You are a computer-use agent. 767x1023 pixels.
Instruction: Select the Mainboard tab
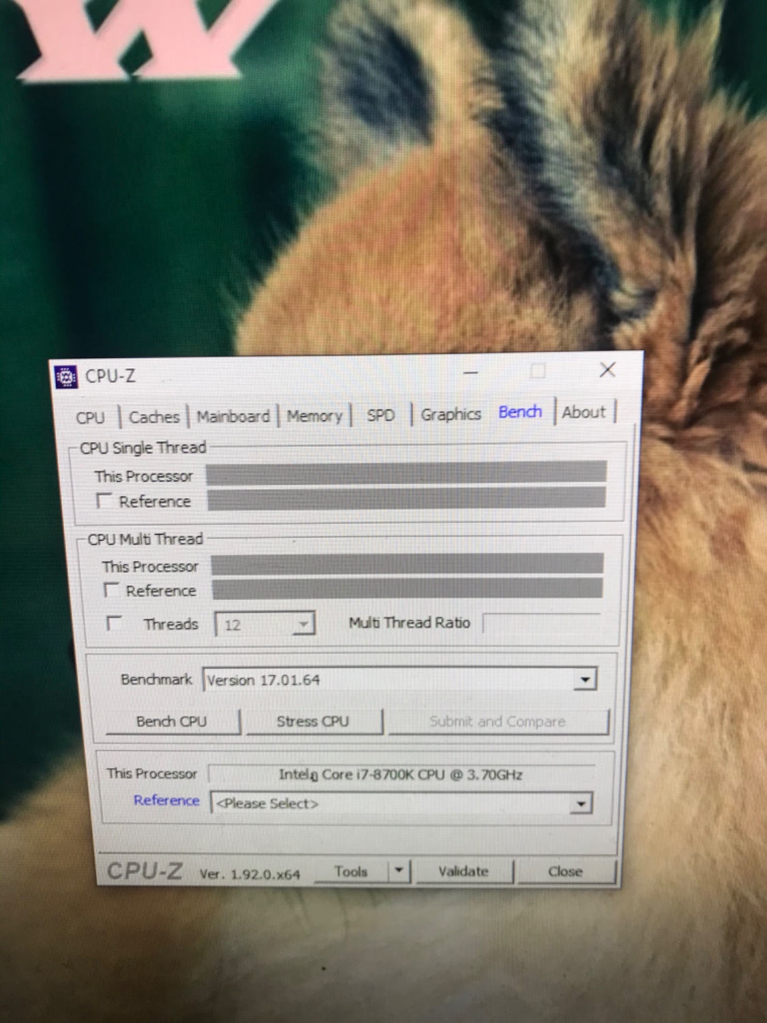233,416
